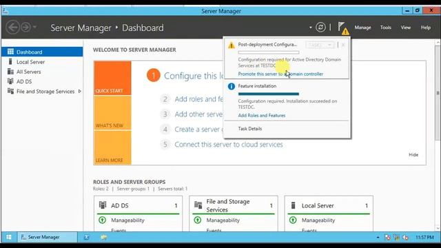Open the Windows Start button
441x248 pixels.
pos(9,237)
